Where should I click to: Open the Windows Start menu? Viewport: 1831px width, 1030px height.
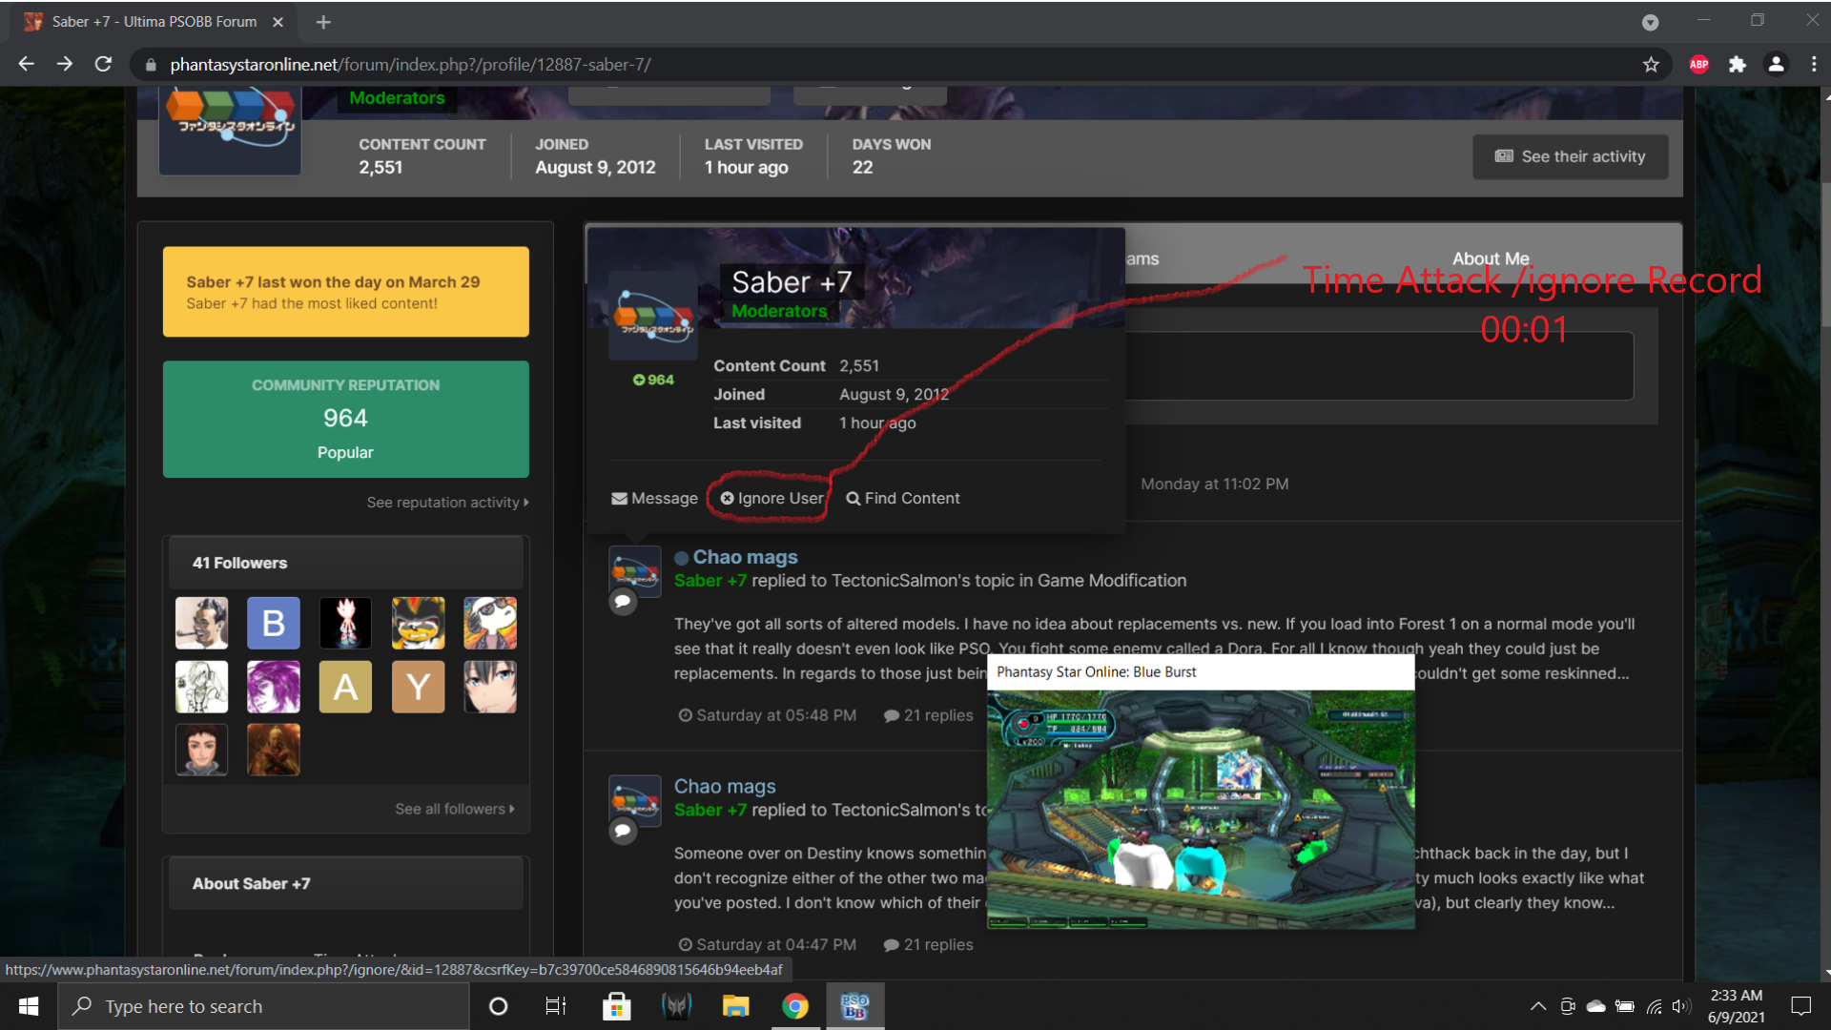click(x=29, y=1006)
